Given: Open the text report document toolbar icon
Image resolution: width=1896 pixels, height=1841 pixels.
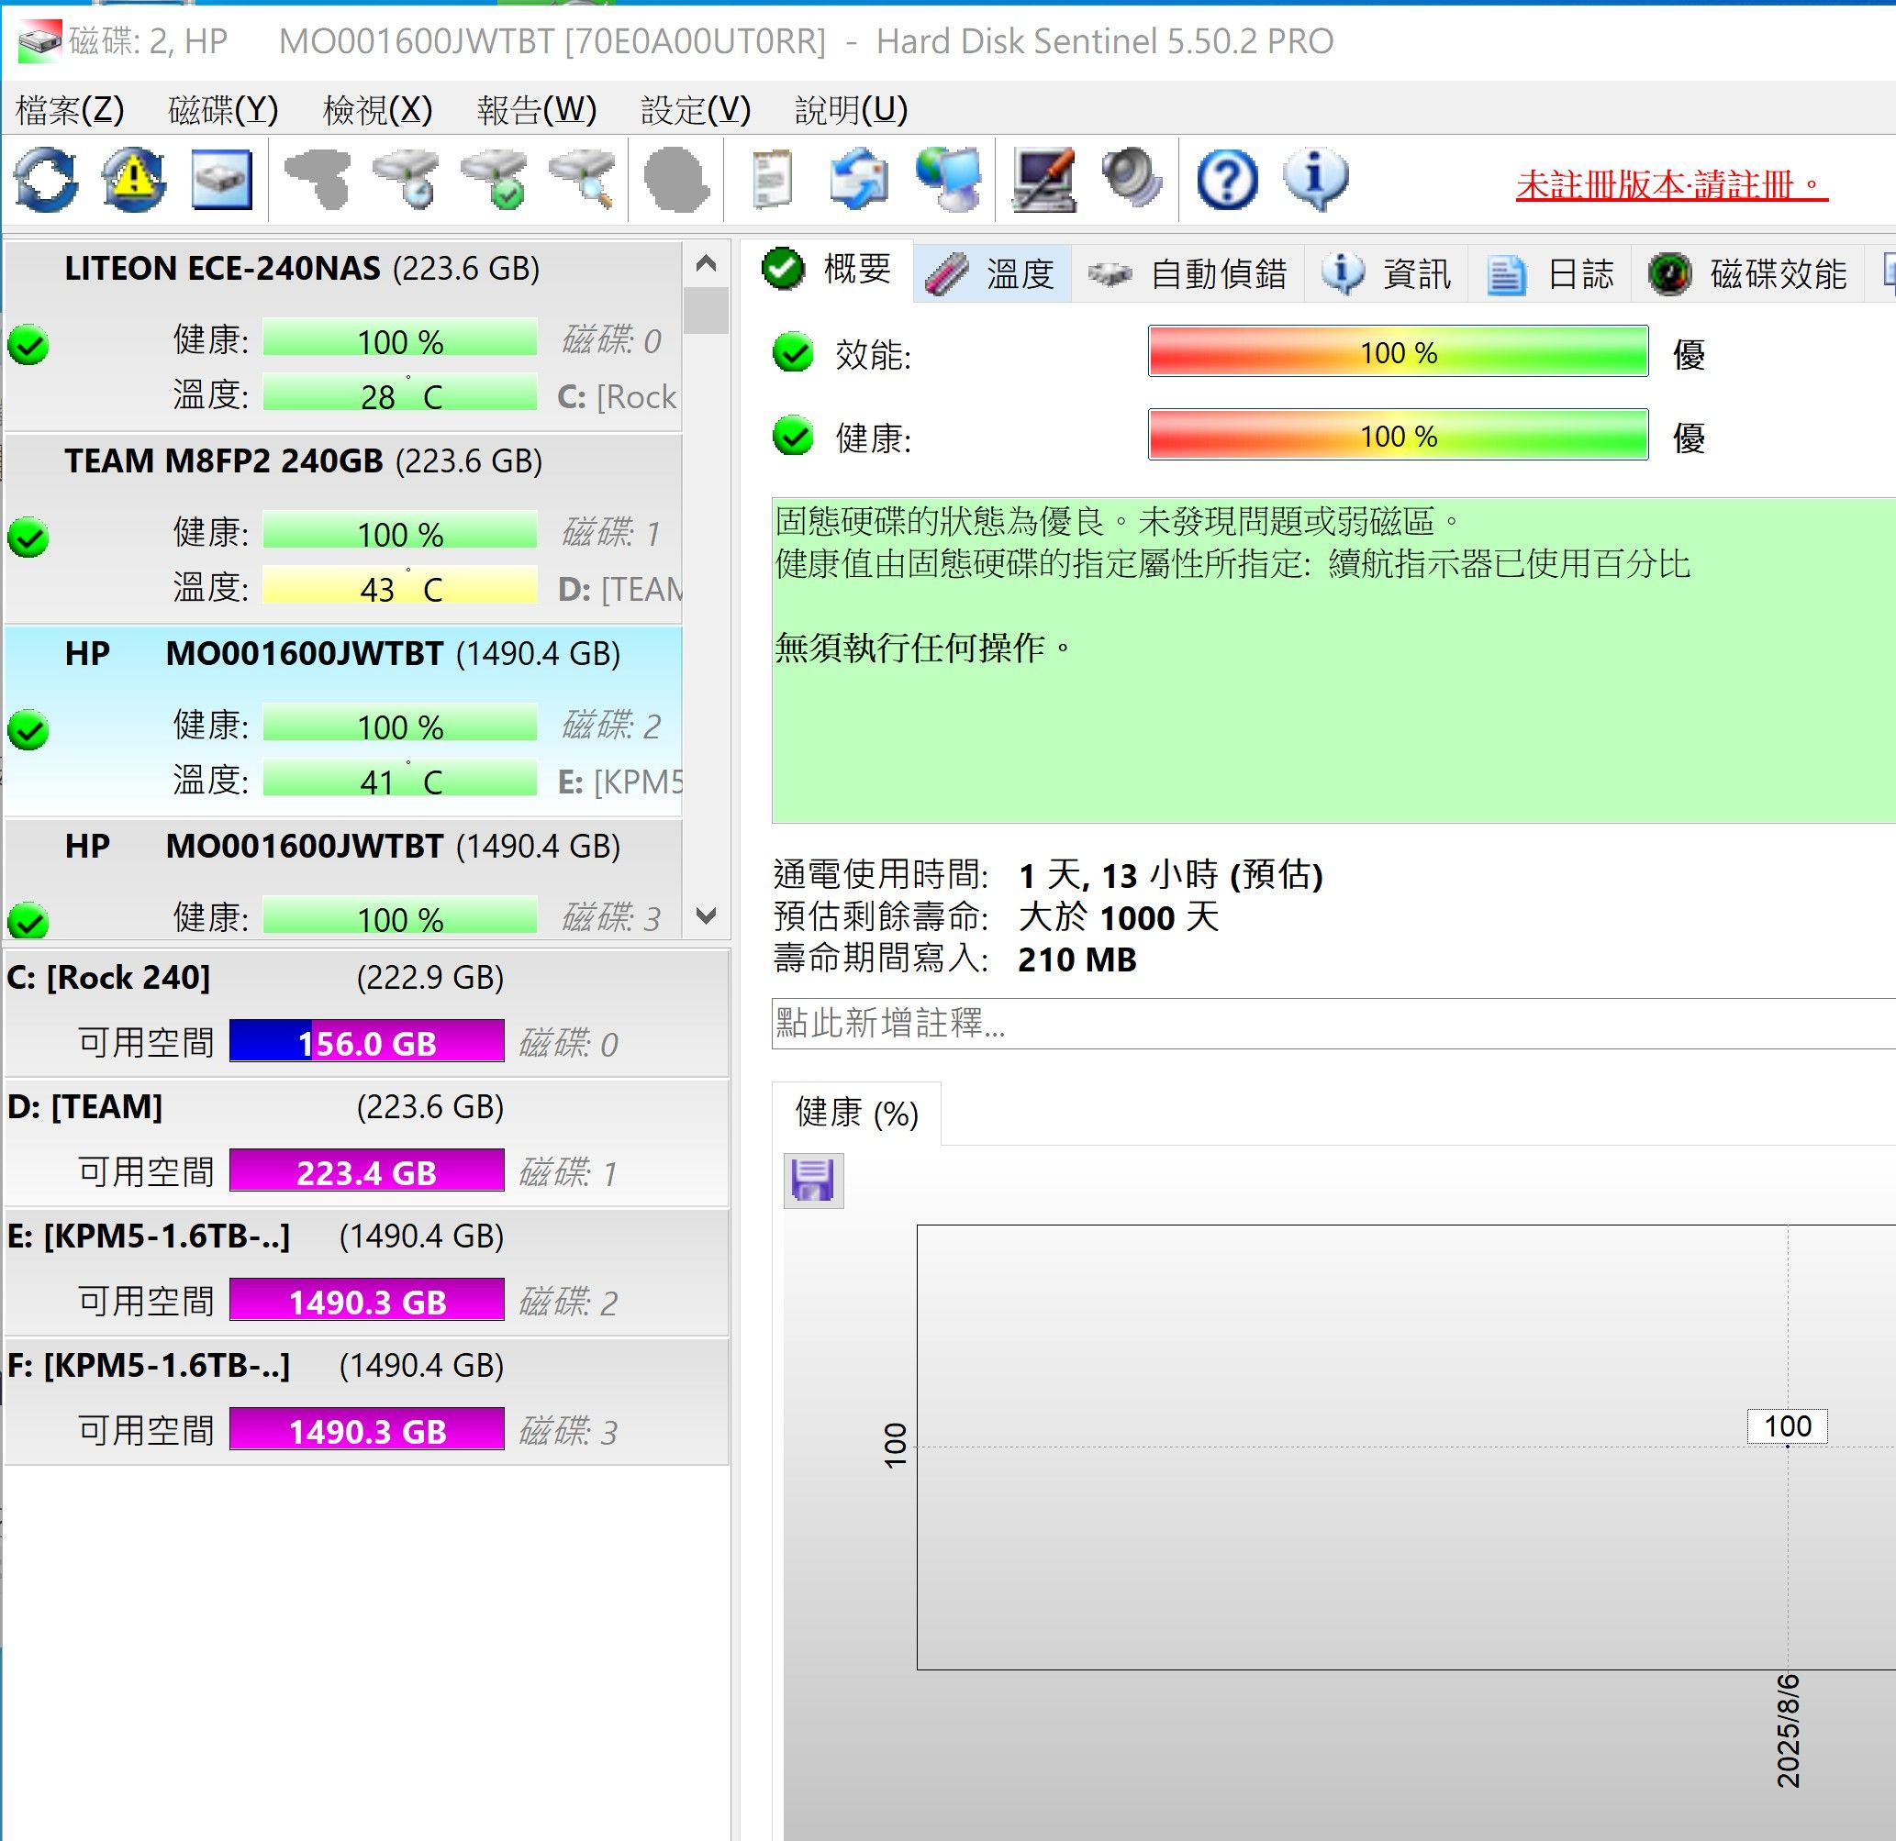Looking at the screenshot, I should [772, 180].
